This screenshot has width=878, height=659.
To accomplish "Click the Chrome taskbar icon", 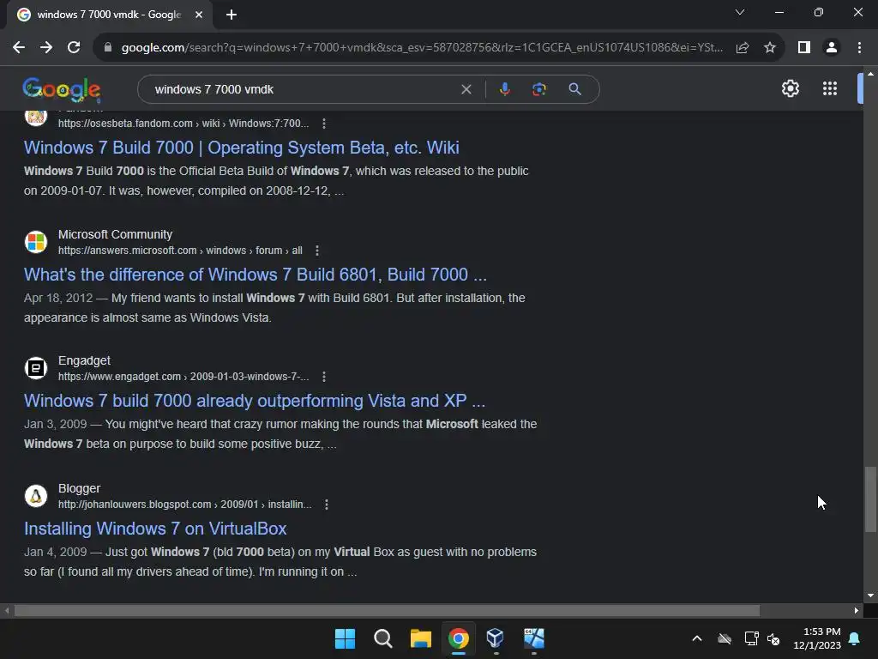I will point(459,638).
